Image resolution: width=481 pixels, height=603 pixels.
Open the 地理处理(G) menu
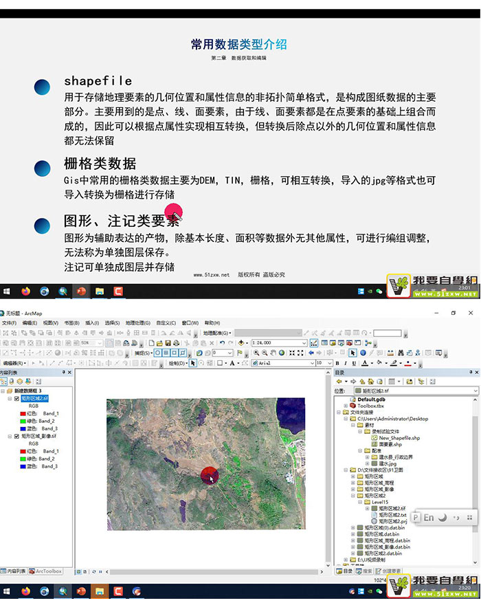pos(137,323)
